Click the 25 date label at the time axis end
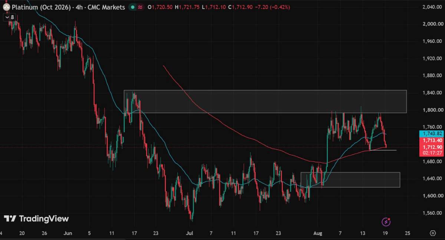Image resolution: width=445 pixels, height=240 pixels. 408,233
